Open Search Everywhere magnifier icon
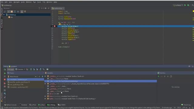This screenshot has height=109, width=194. point(193,5)
